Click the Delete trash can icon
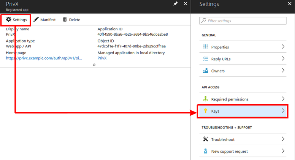This screenshot has height=160, width=295. [65, 19]
